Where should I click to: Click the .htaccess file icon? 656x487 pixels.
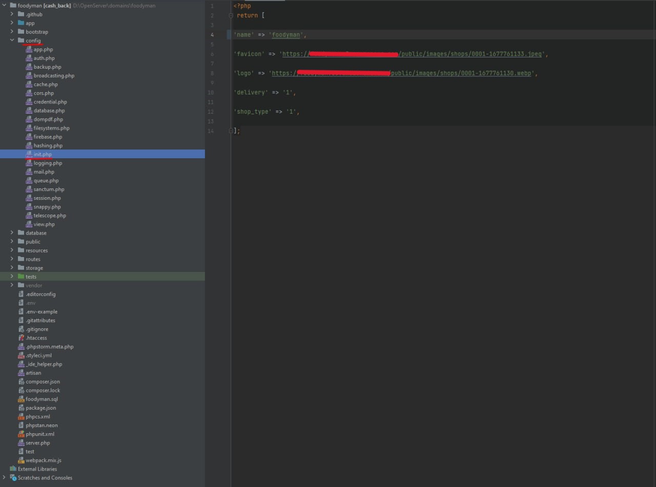point(21,338)
